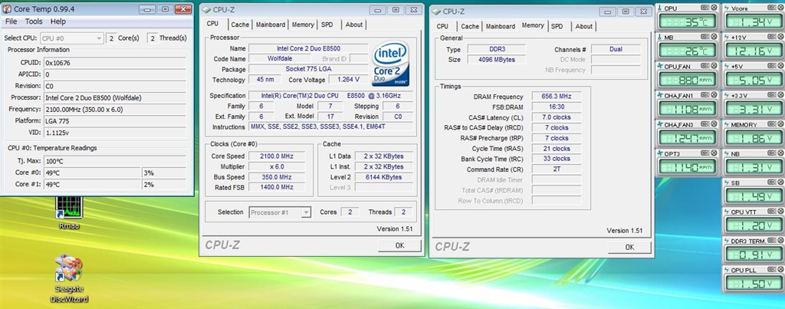785x309 pixels.
Task: Click memory Size value '4096 MBytes'
Action: (496, 60)
